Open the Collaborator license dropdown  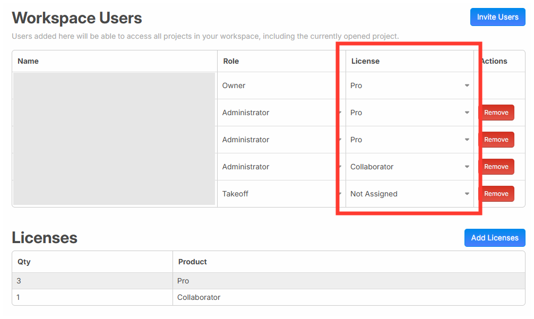(409, 167)
